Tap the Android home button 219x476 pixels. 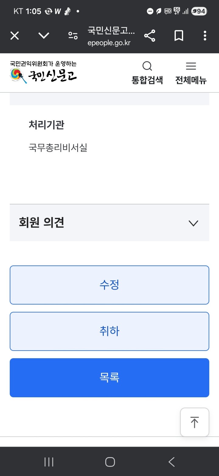(x=110, y=462)
